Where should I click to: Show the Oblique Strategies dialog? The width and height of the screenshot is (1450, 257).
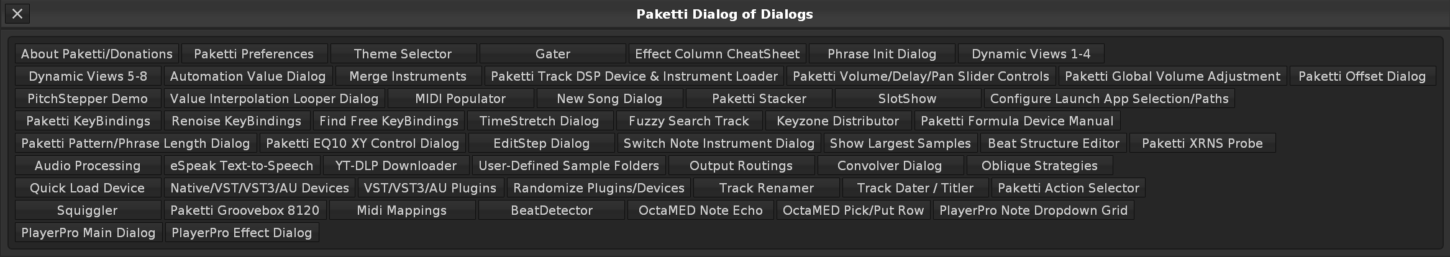(x=1039, y=166)
